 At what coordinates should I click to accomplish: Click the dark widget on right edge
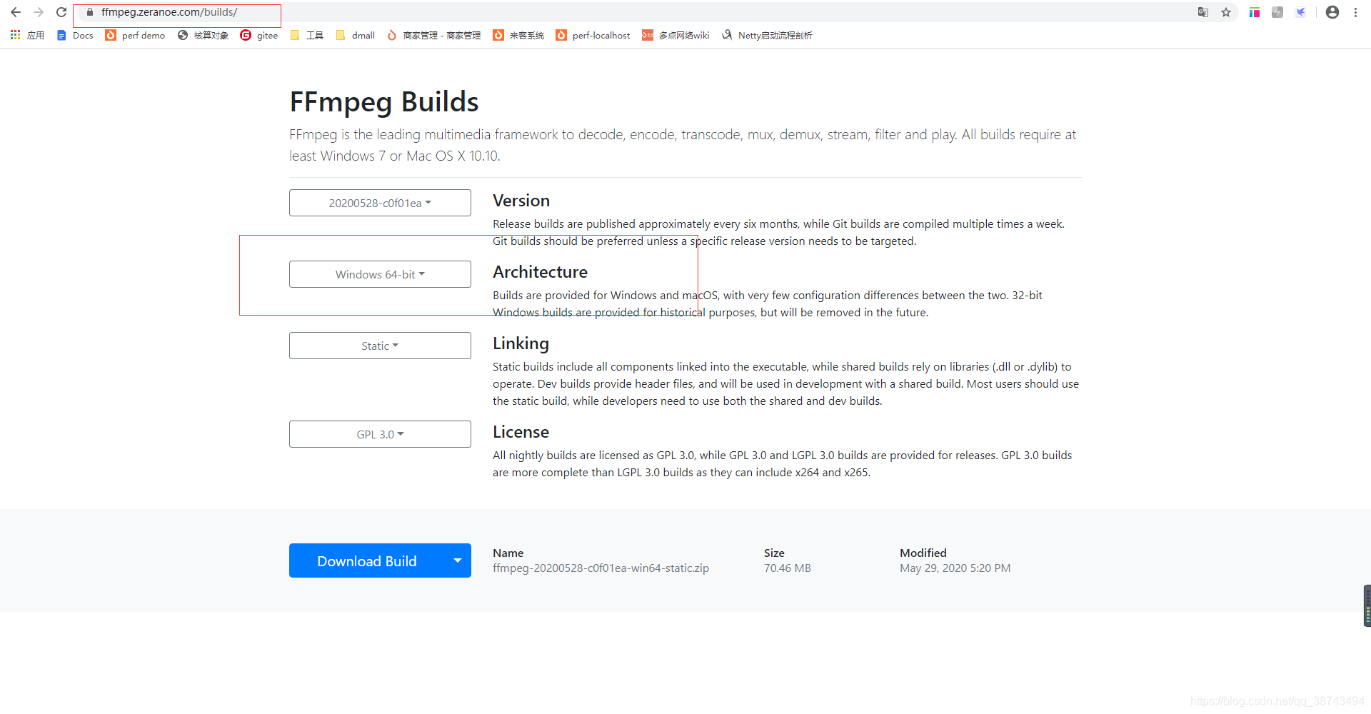click(1367, 606)
